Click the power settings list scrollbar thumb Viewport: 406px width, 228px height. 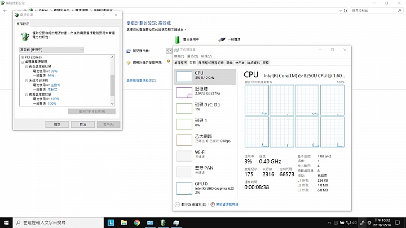[112, 86]
